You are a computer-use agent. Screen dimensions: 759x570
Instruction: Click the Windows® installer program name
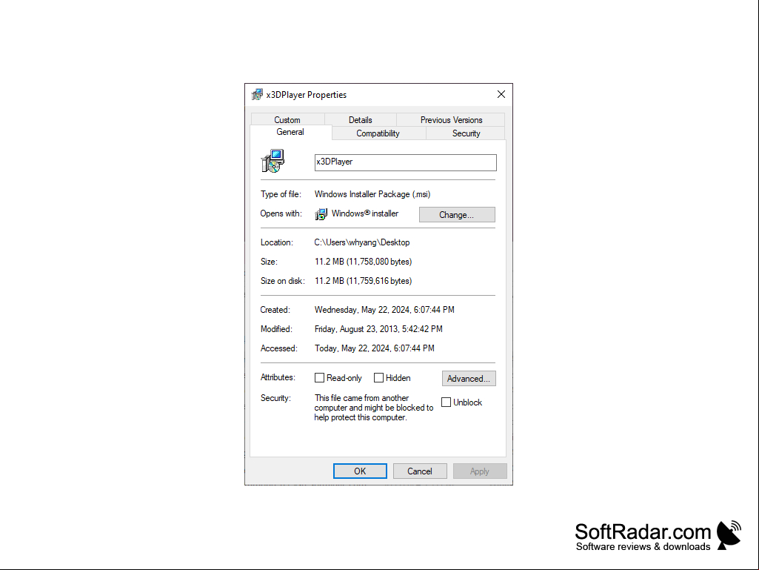(x=365, y=213)
